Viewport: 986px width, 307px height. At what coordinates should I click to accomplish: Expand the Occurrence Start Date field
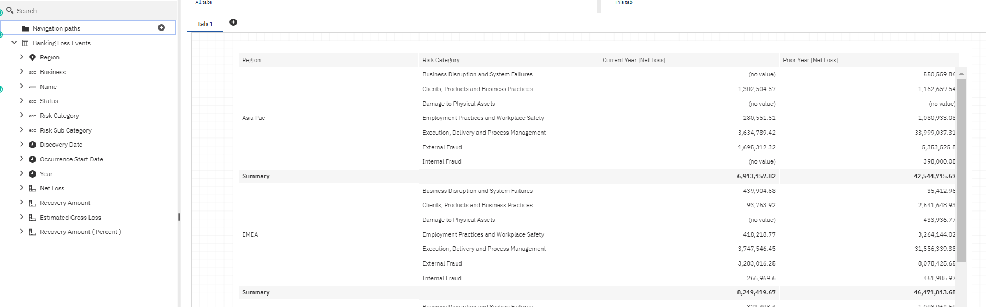22,159
